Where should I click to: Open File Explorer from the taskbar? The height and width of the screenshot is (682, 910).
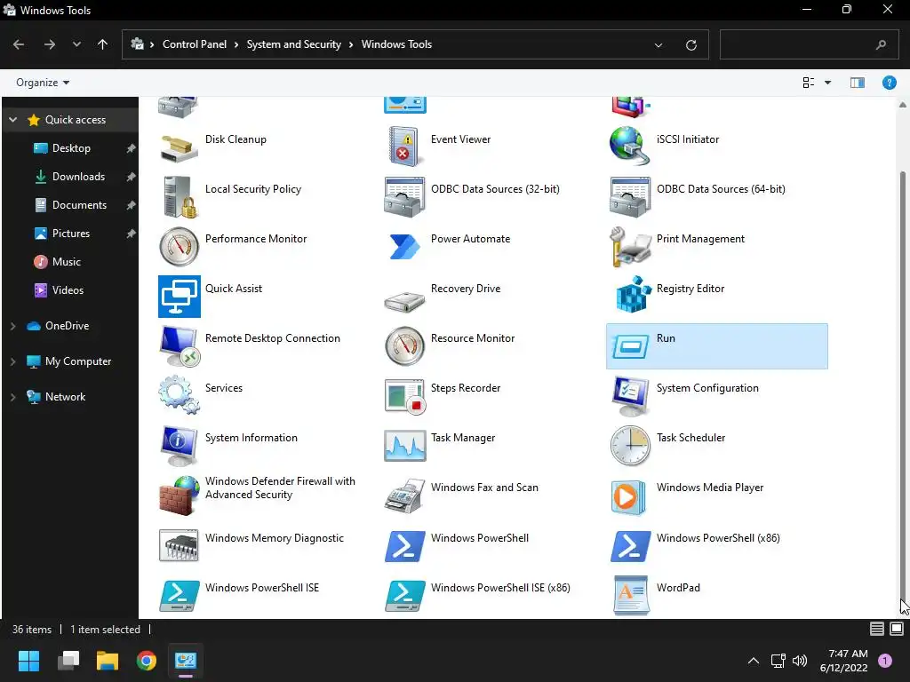pos(108,661)
